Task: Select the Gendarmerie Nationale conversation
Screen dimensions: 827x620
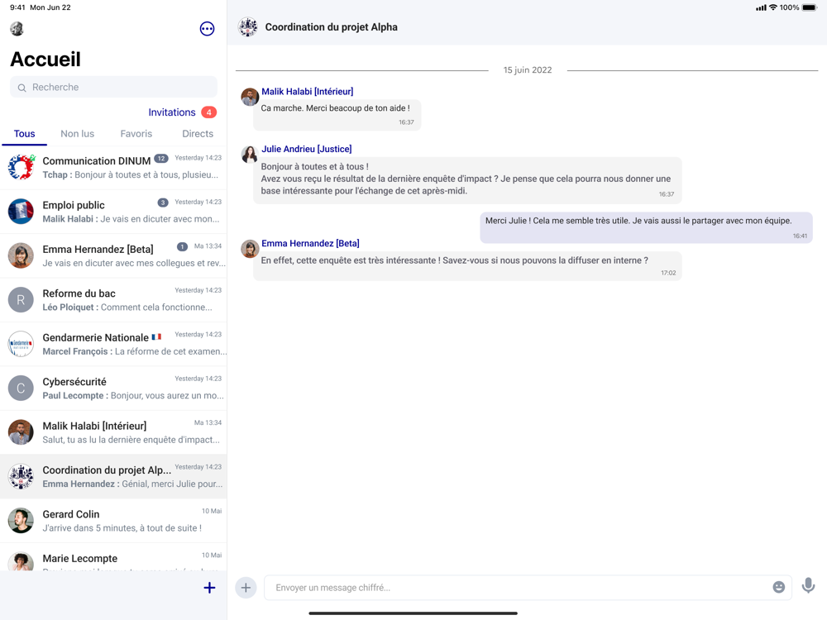Action: (x=113, y=344)
